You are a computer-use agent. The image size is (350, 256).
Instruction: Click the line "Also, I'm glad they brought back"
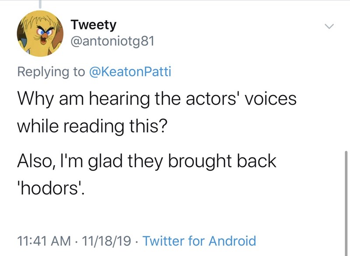point(147,161)
